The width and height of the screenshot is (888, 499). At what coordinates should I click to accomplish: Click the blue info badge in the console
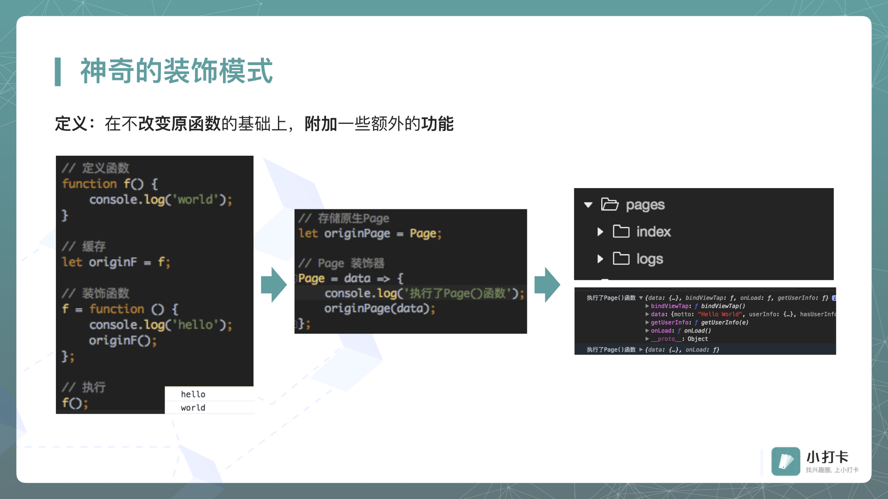[833, 298]
